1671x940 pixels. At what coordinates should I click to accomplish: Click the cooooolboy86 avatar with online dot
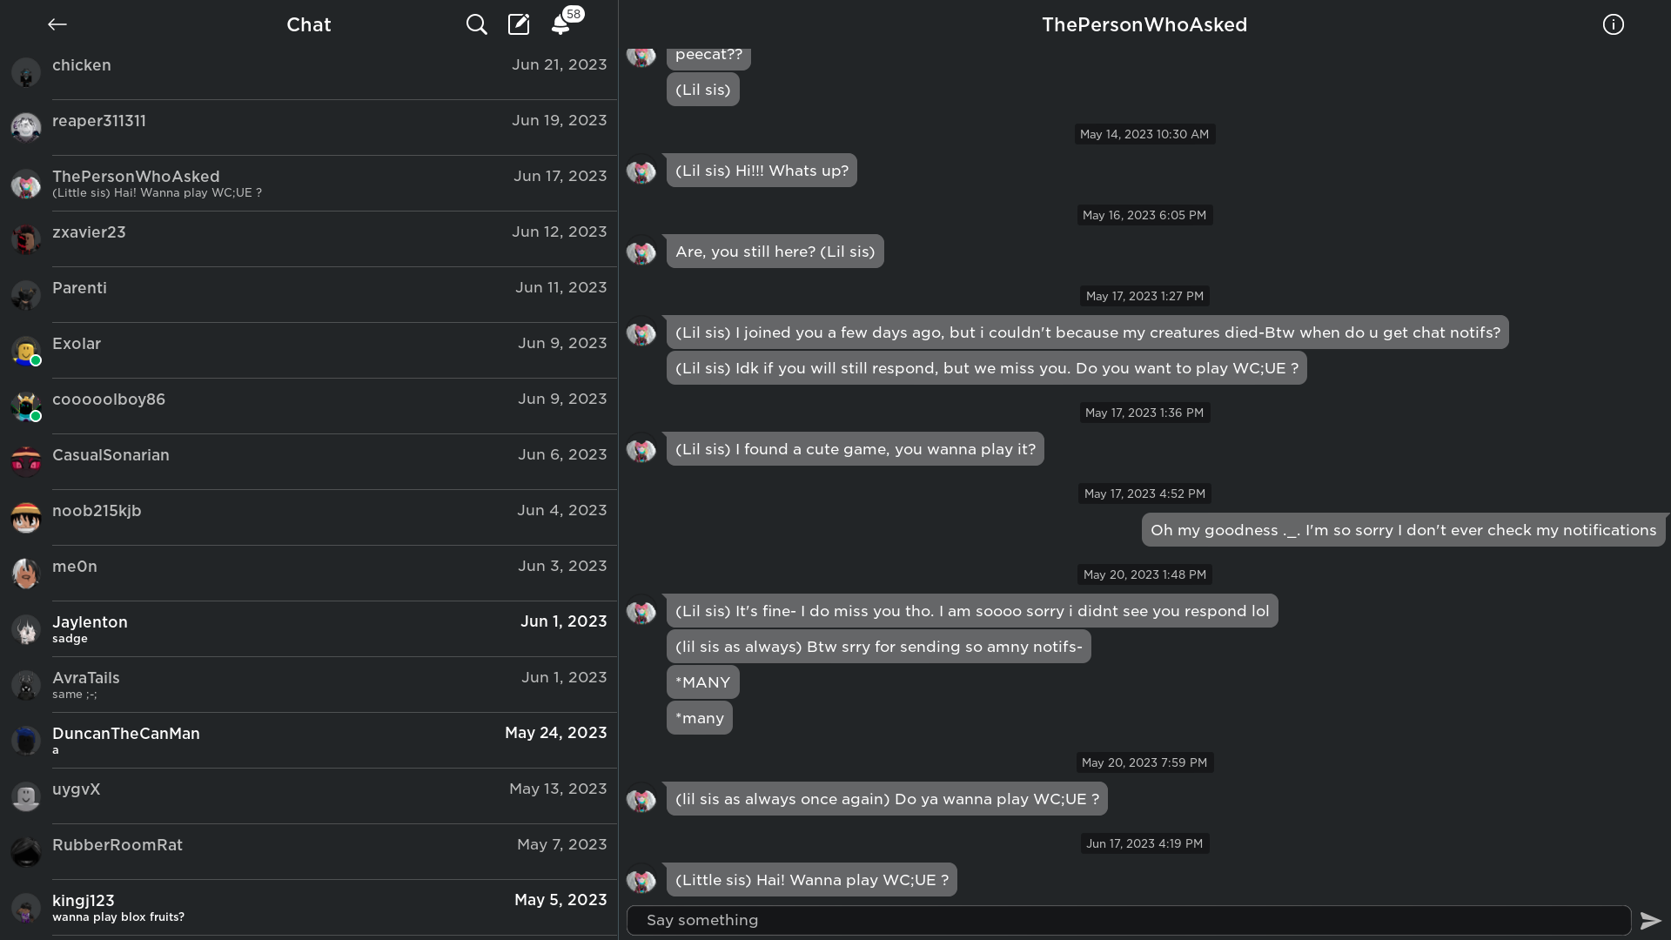click(x=26, y=406)
